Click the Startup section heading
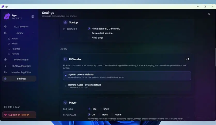 pos(73,22)
